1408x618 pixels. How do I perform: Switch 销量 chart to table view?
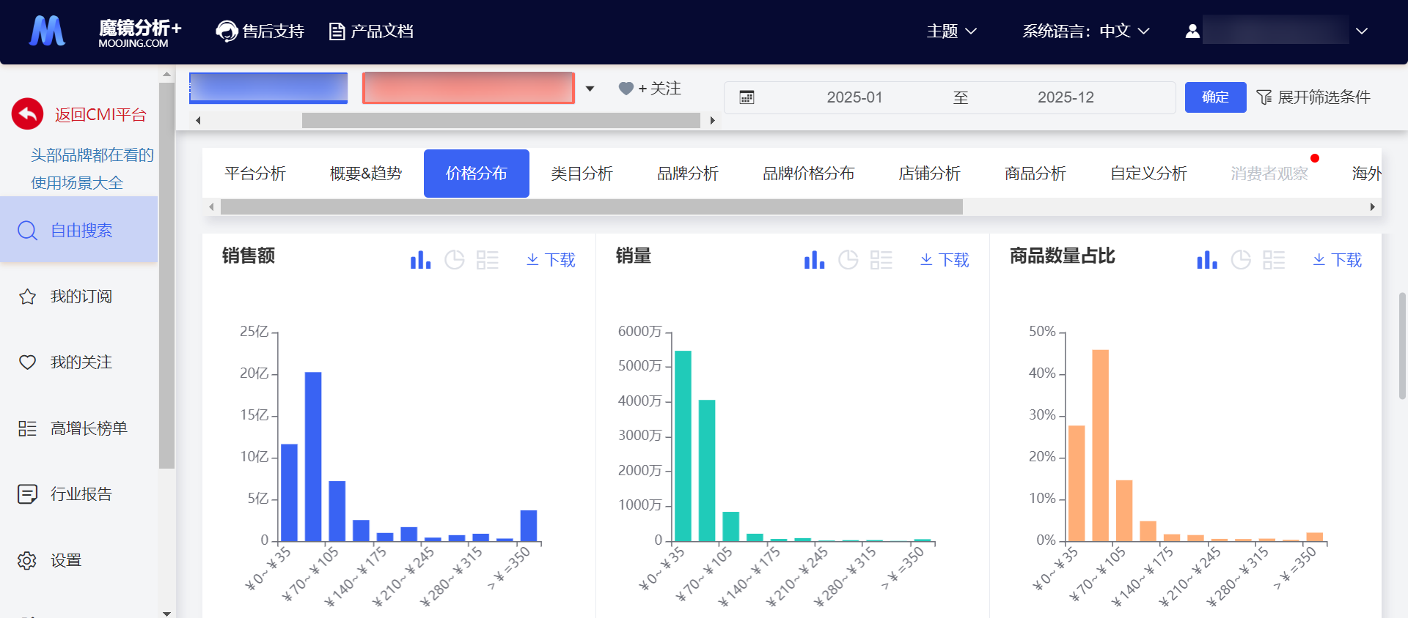click(x=881, y=260)
